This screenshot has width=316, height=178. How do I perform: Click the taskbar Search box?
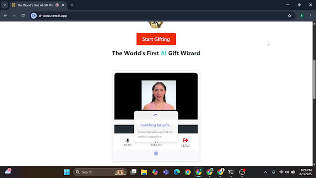pos(100,172)
